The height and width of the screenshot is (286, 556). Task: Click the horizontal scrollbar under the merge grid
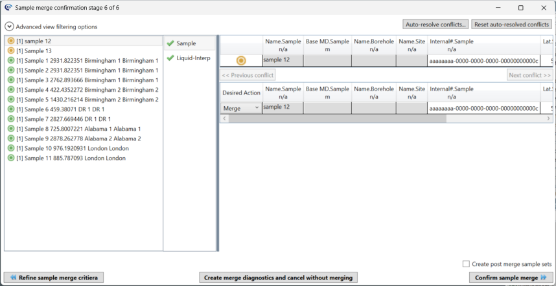(337, 119)
